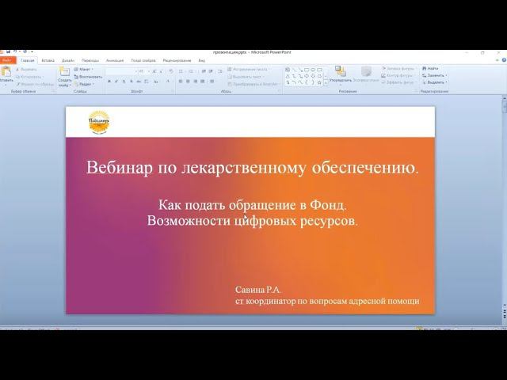
Task: Open the Показ слайдов ribbon tab
Action: coord(143,59)
